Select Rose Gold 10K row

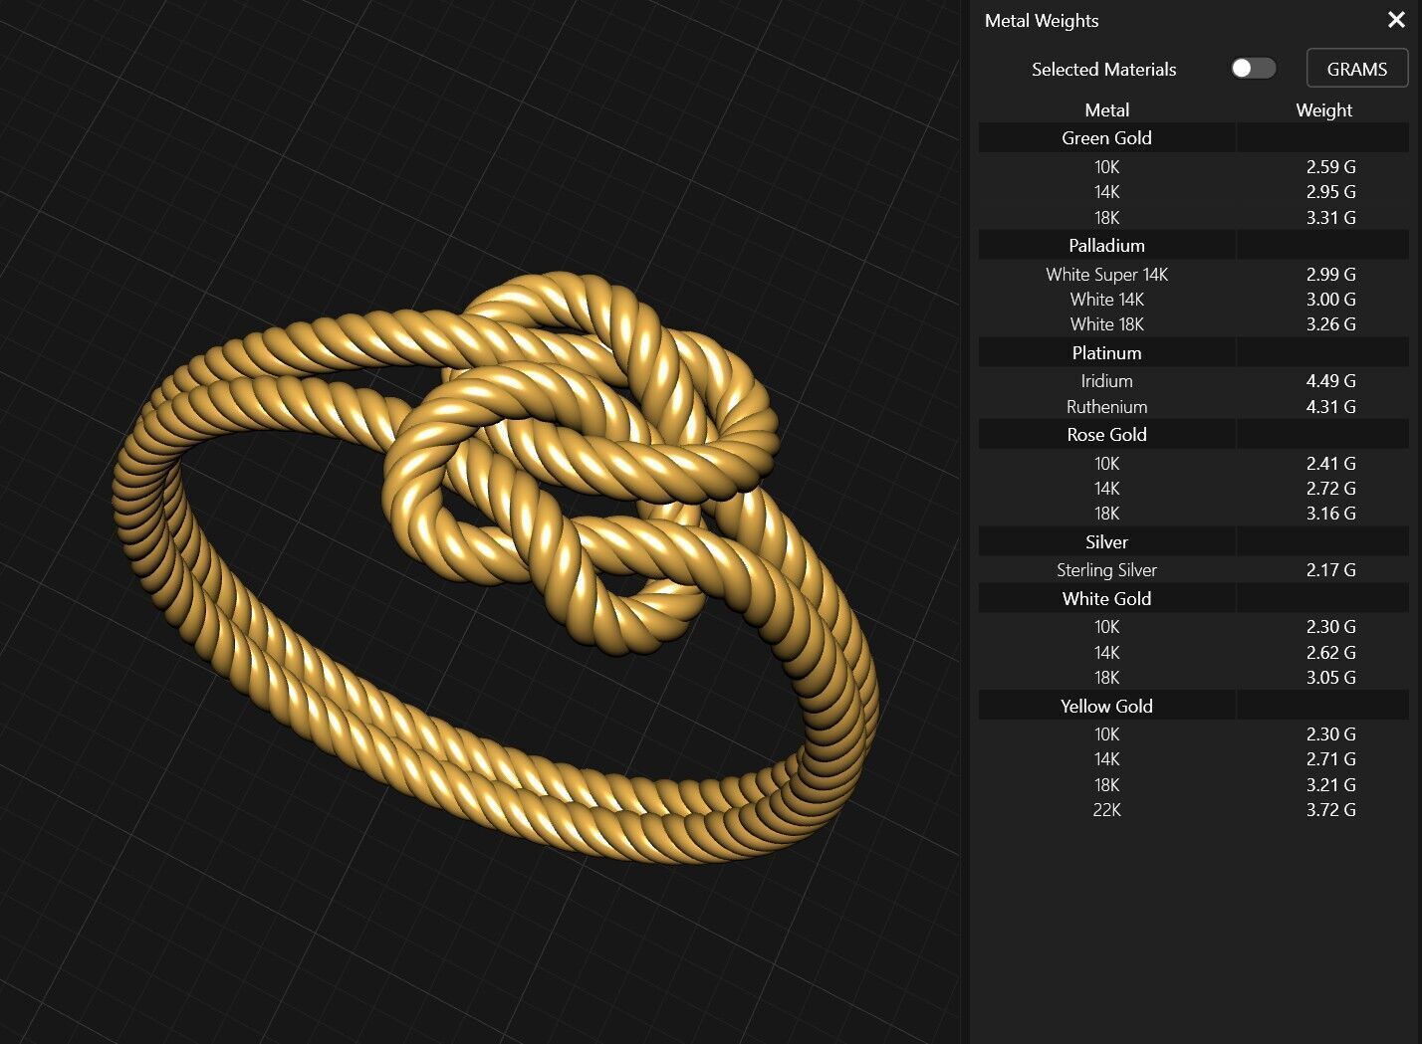[x=1193, y=463]
